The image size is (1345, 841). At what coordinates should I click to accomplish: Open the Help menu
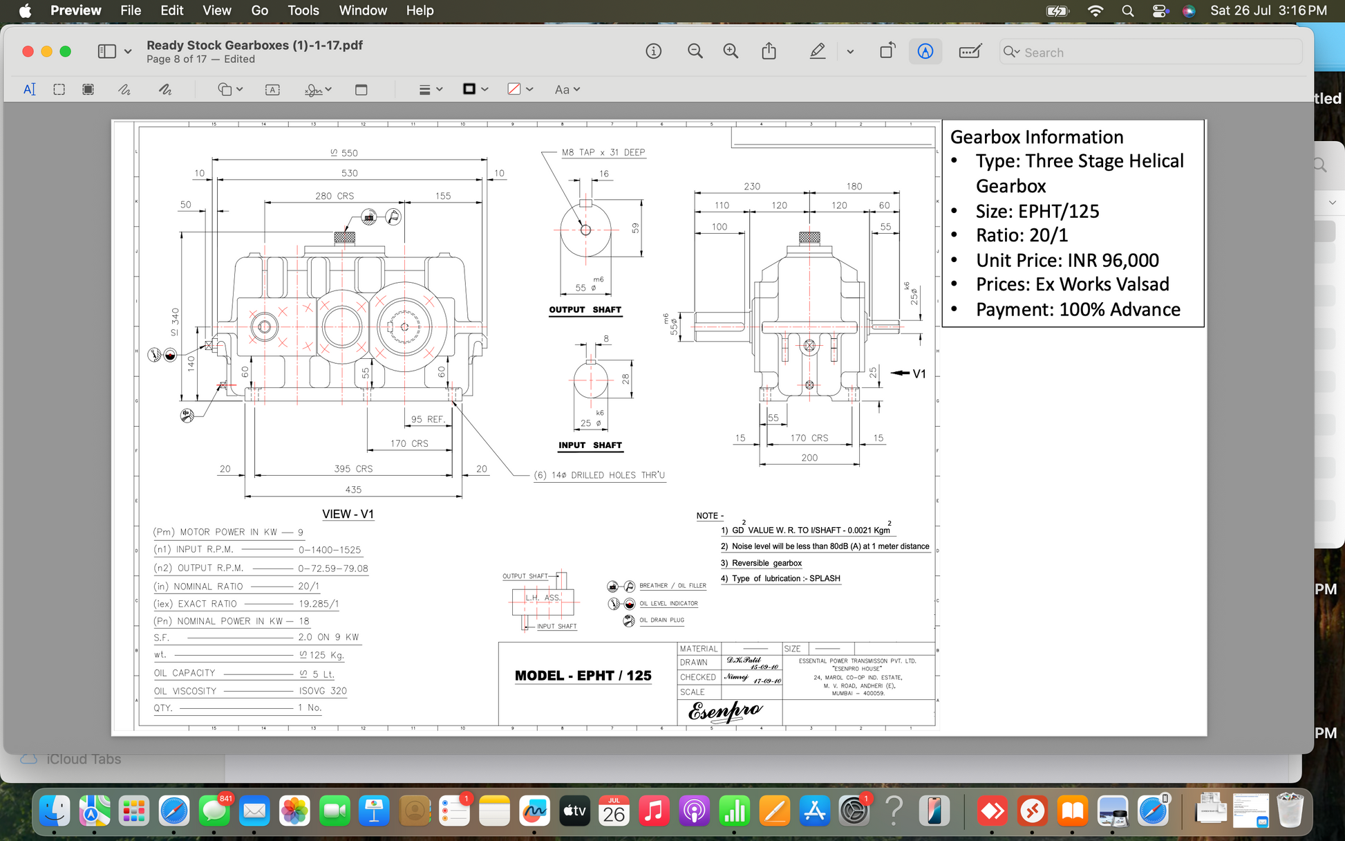[420, 10]
